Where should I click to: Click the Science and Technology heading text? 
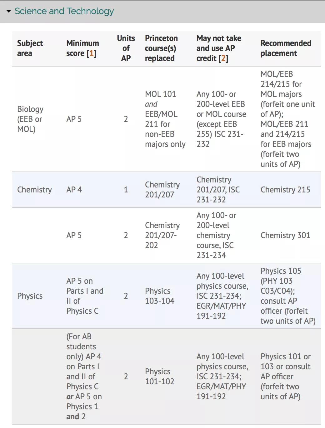64,11
